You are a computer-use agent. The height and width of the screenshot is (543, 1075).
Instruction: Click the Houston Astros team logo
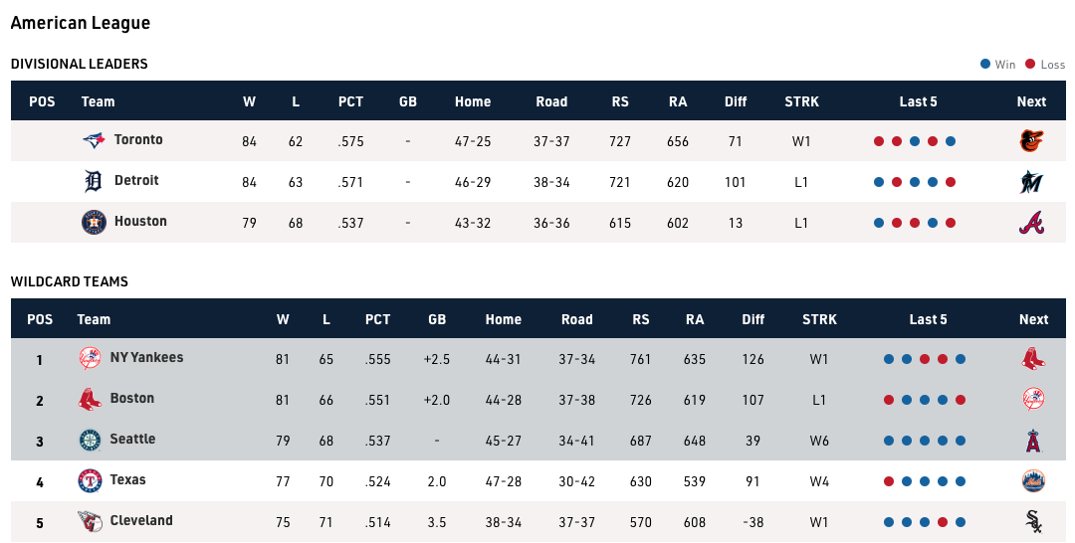(x=94, y=223)
